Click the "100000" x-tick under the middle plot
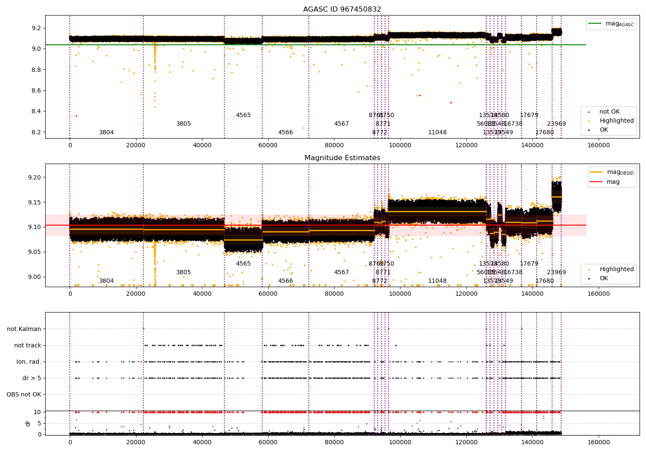 400,294
